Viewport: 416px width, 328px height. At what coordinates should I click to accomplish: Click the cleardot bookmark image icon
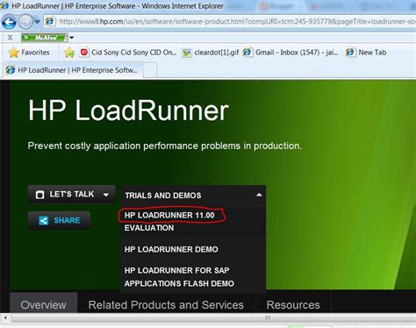(187, 53)
